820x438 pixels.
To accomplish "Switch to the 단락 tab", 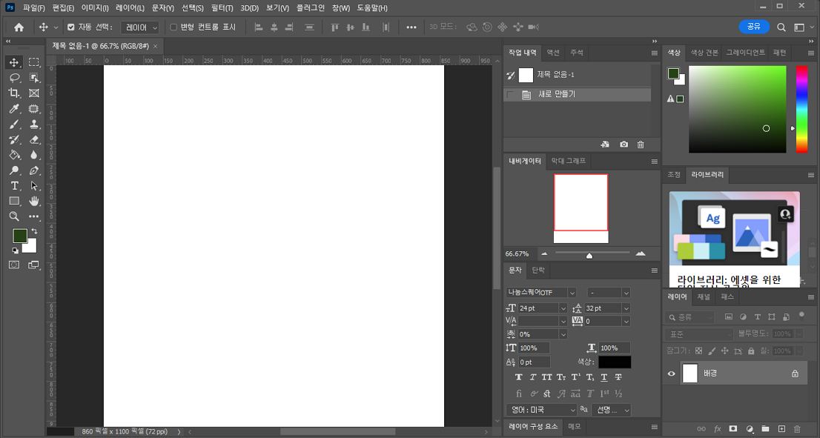I will [x=538, y=271].
